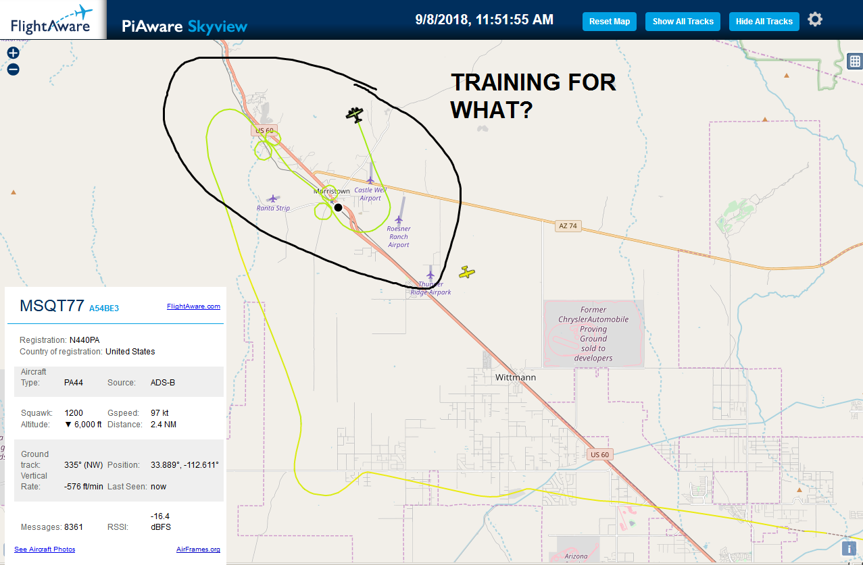The height and width of the screenshot is (565, 863).
Task: Click the US 60 shield near Morristown
Action: pyautogui.click(x=264, y=130)
